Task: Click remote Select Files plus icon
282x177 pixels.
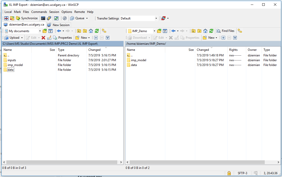Action: pos(223,38)
